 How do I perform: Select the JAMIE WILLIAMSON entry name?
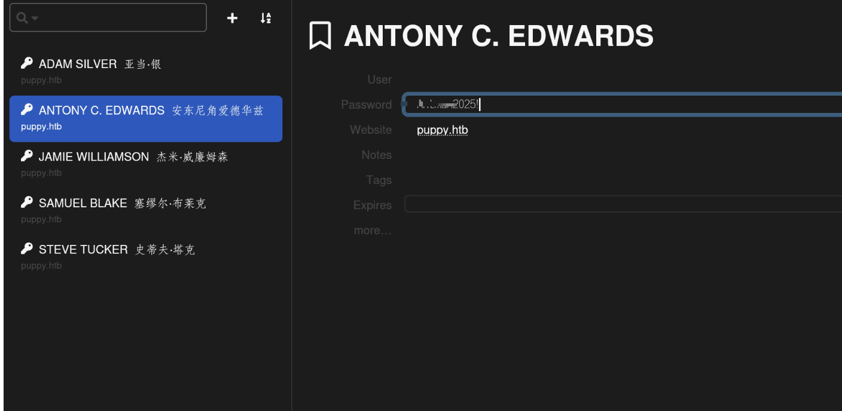coord(94,157)
